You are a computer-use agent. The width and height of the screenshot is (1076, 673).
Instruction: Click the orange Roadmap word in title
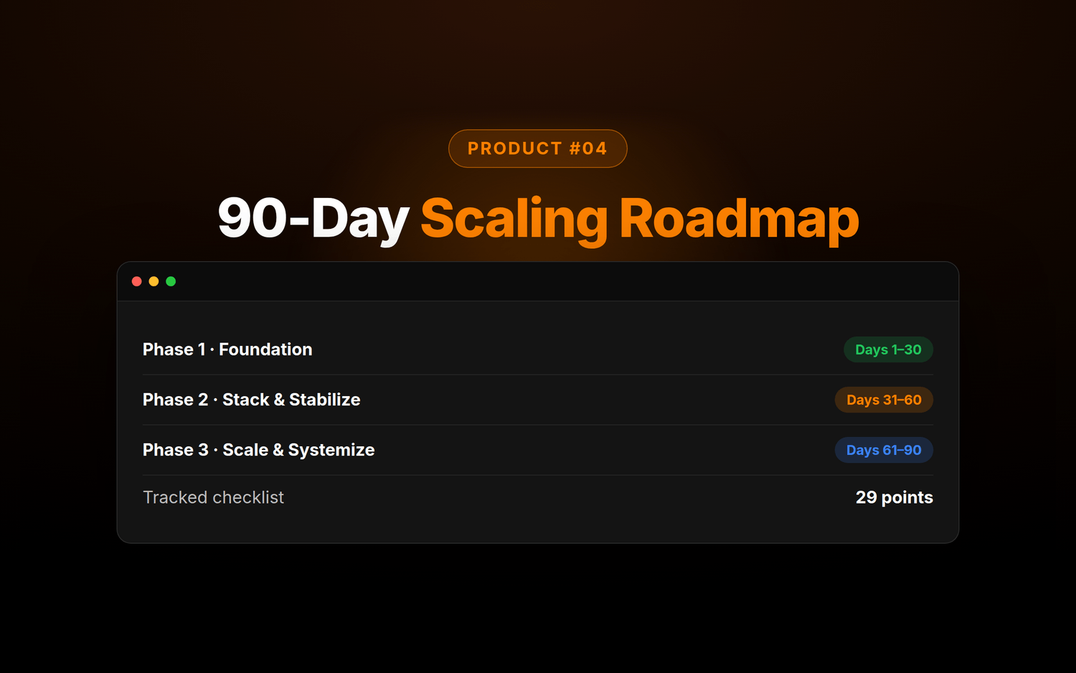click(739, 220)
